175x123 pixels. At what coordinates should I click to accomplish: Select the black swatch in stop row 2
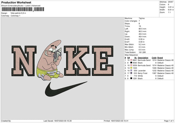pos(131,63)
